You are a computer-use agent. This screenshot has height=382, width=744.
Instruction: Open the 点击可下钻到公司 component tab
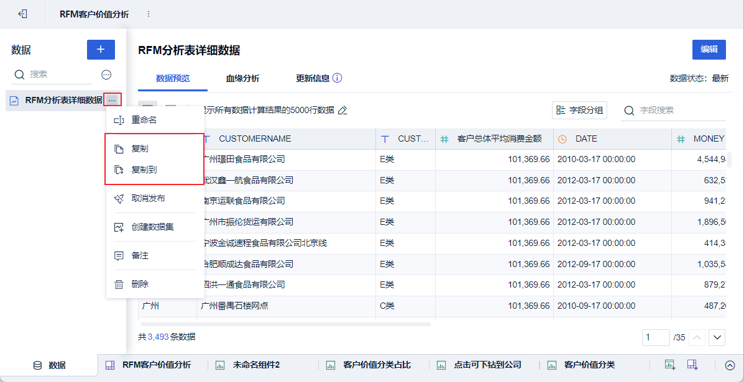coord(479,365)
